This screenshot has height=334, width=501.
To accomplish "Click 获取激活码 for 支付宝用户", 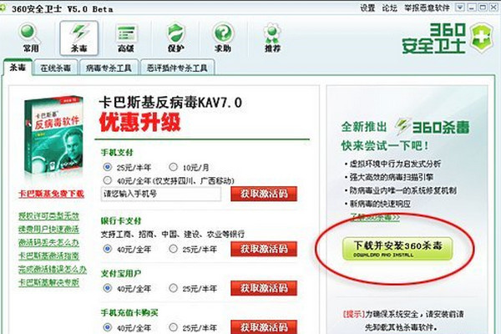I will 264,288.
